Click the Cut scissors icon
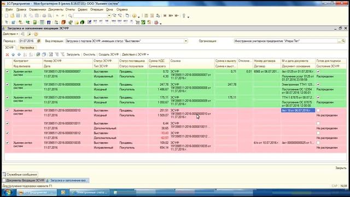Viewport: 350px width, 197px height. 25,16
